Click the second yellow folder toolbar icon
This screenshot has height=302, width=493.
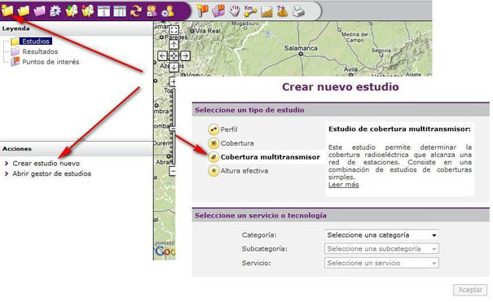24,11
